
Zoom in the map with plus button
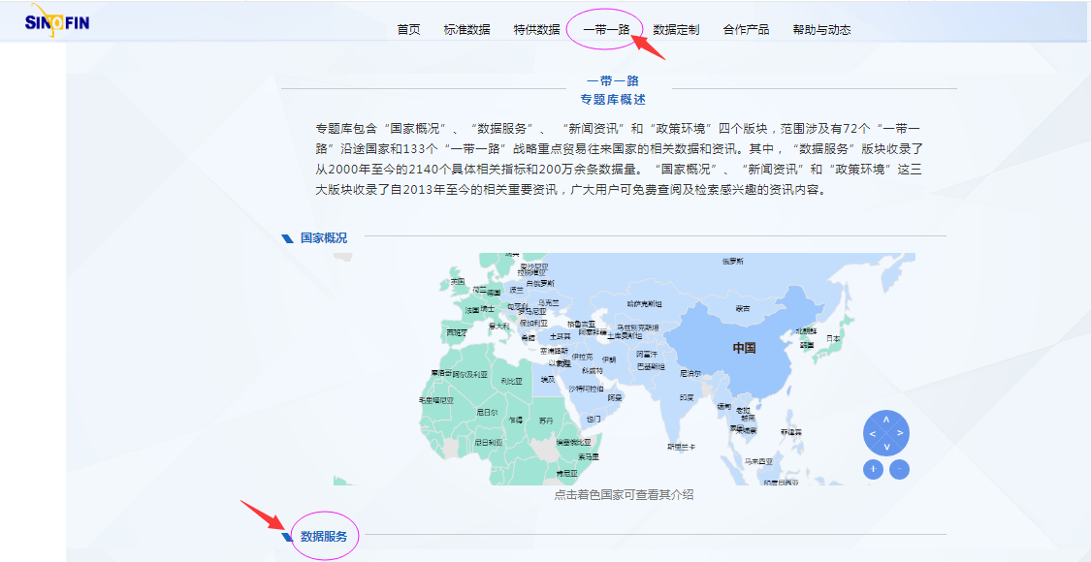pyautogui.click(x=873, y=469)
